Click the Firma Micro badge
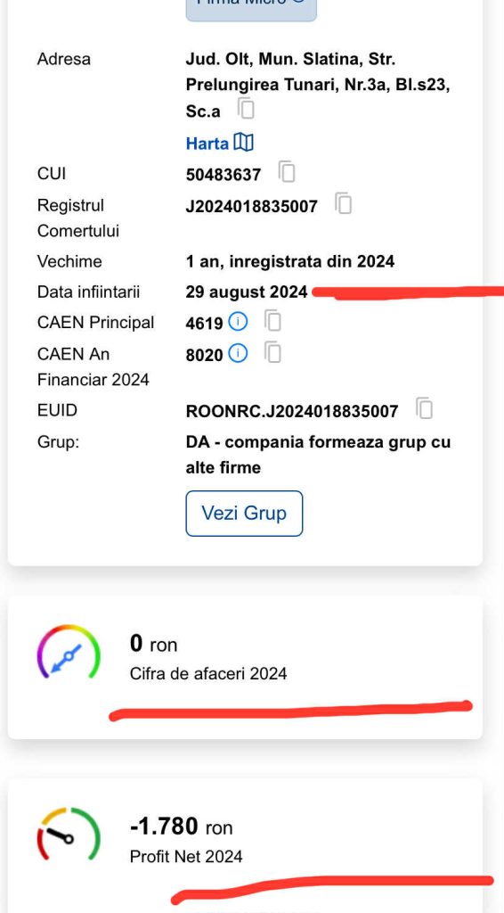This screenshot has height=913, width=504. pos(251,6)
